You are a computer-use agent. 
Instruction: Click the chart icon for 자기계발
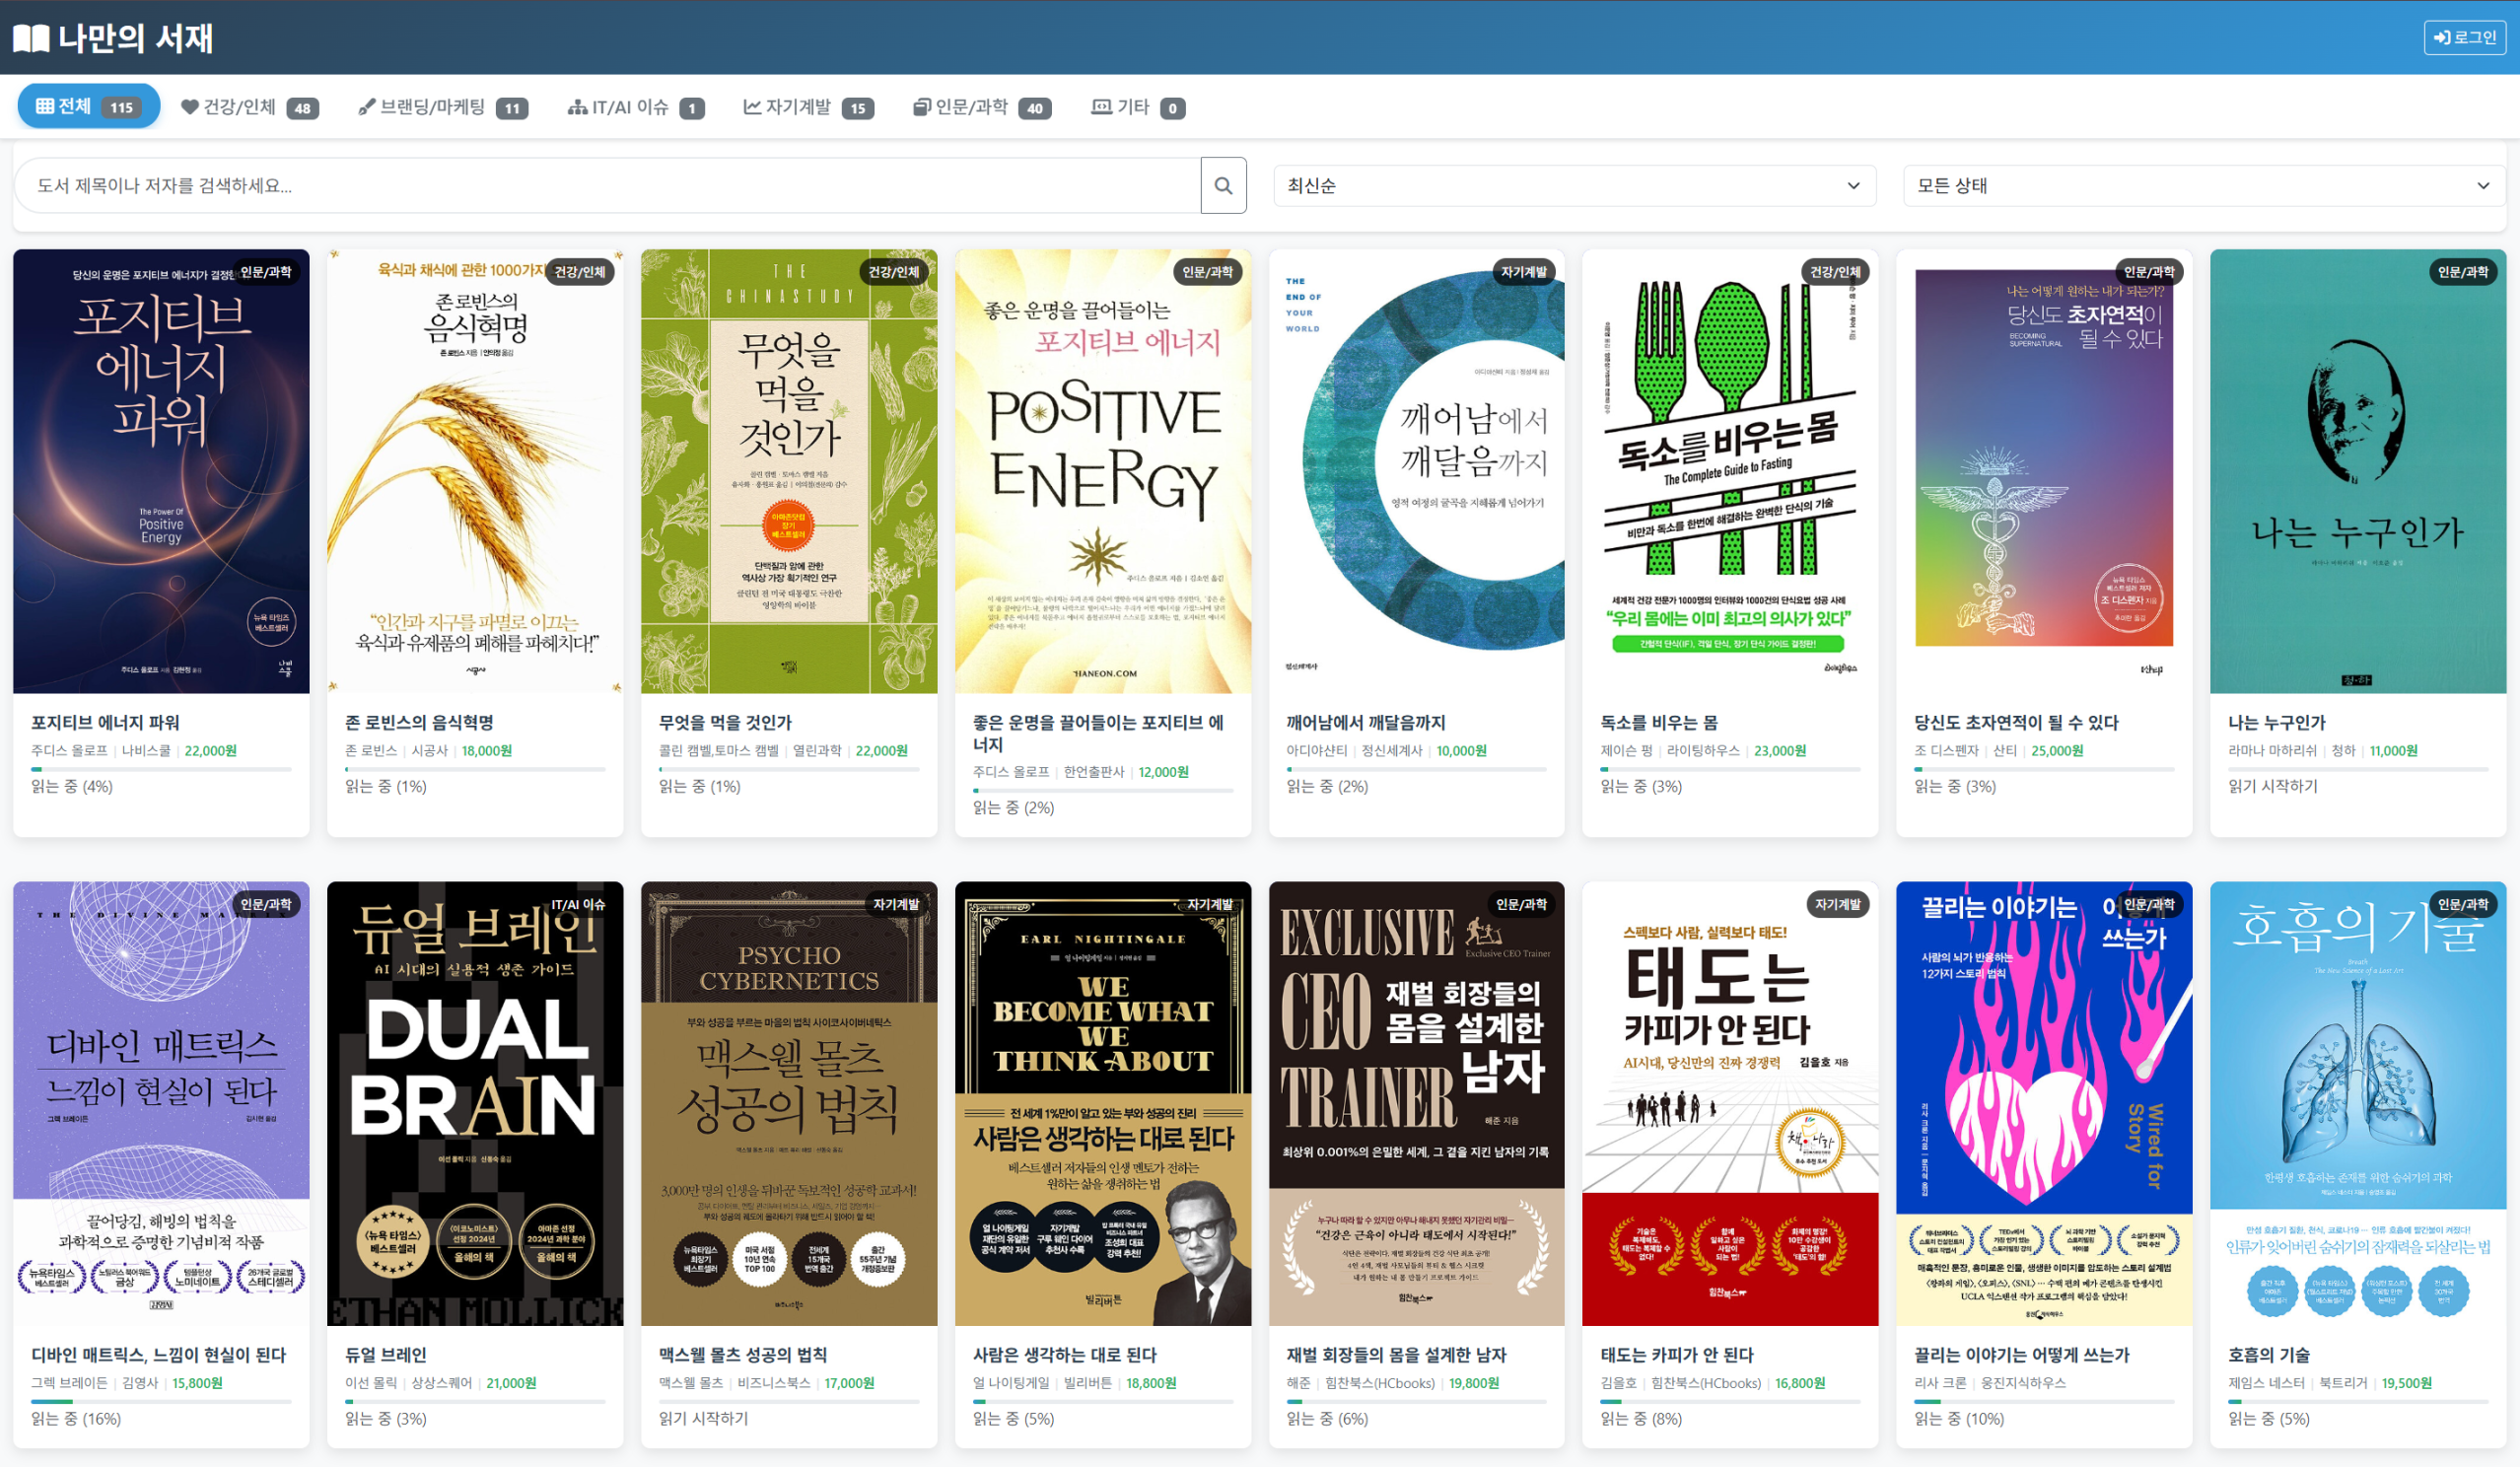coord(752,107)
